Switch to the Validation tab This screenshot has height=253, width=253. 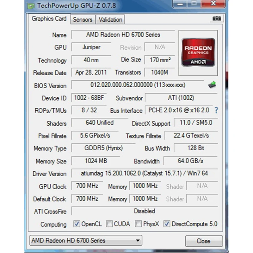110,20
